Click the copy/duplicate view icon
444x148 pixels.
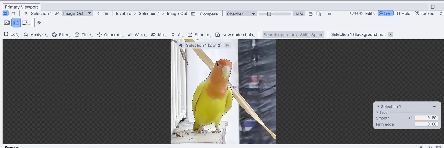click(x=319, y=14)
